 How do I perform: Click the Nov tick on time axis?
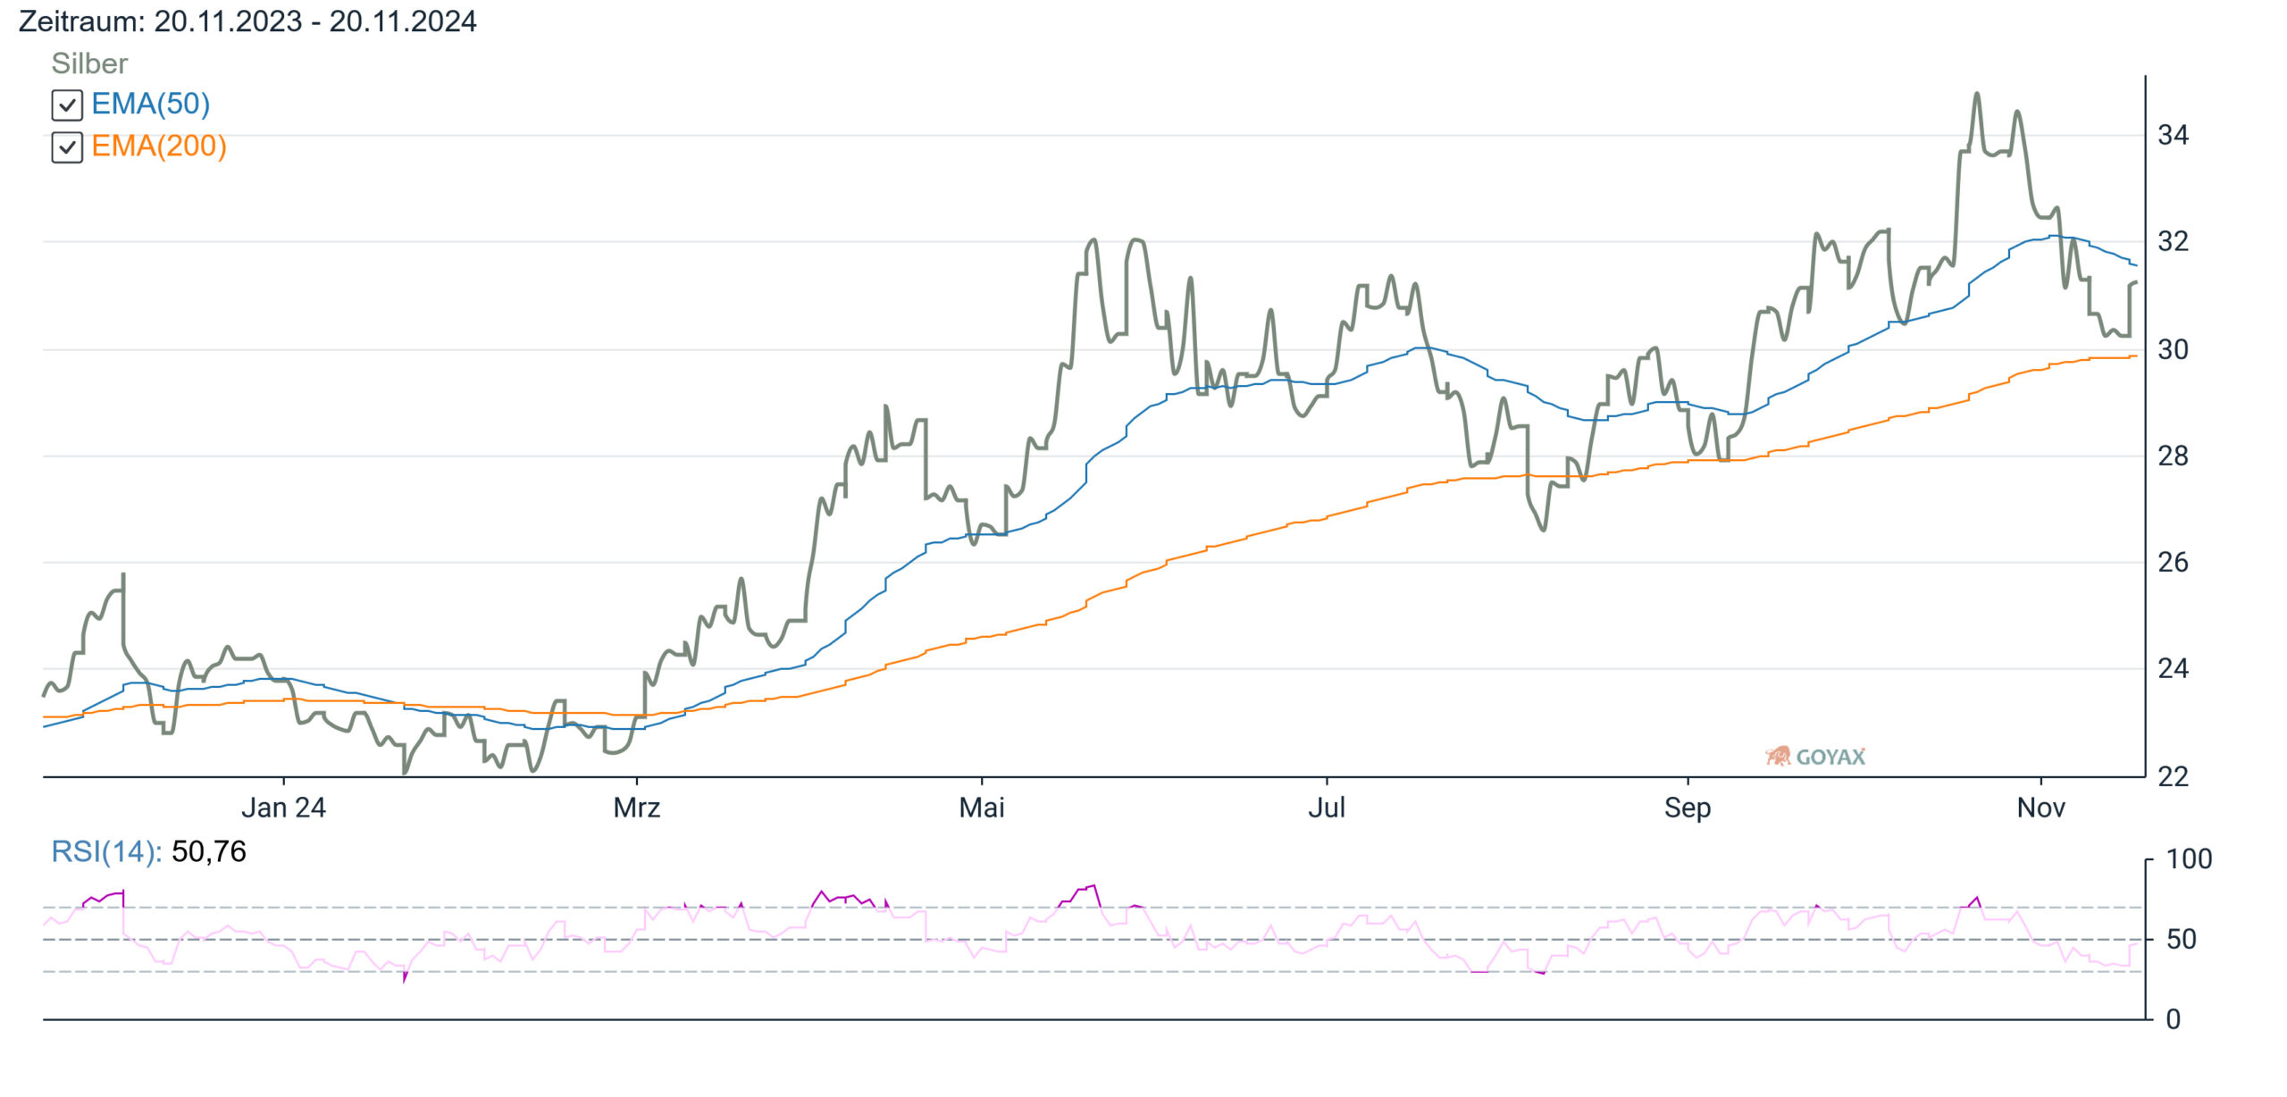coord(2041,808)
